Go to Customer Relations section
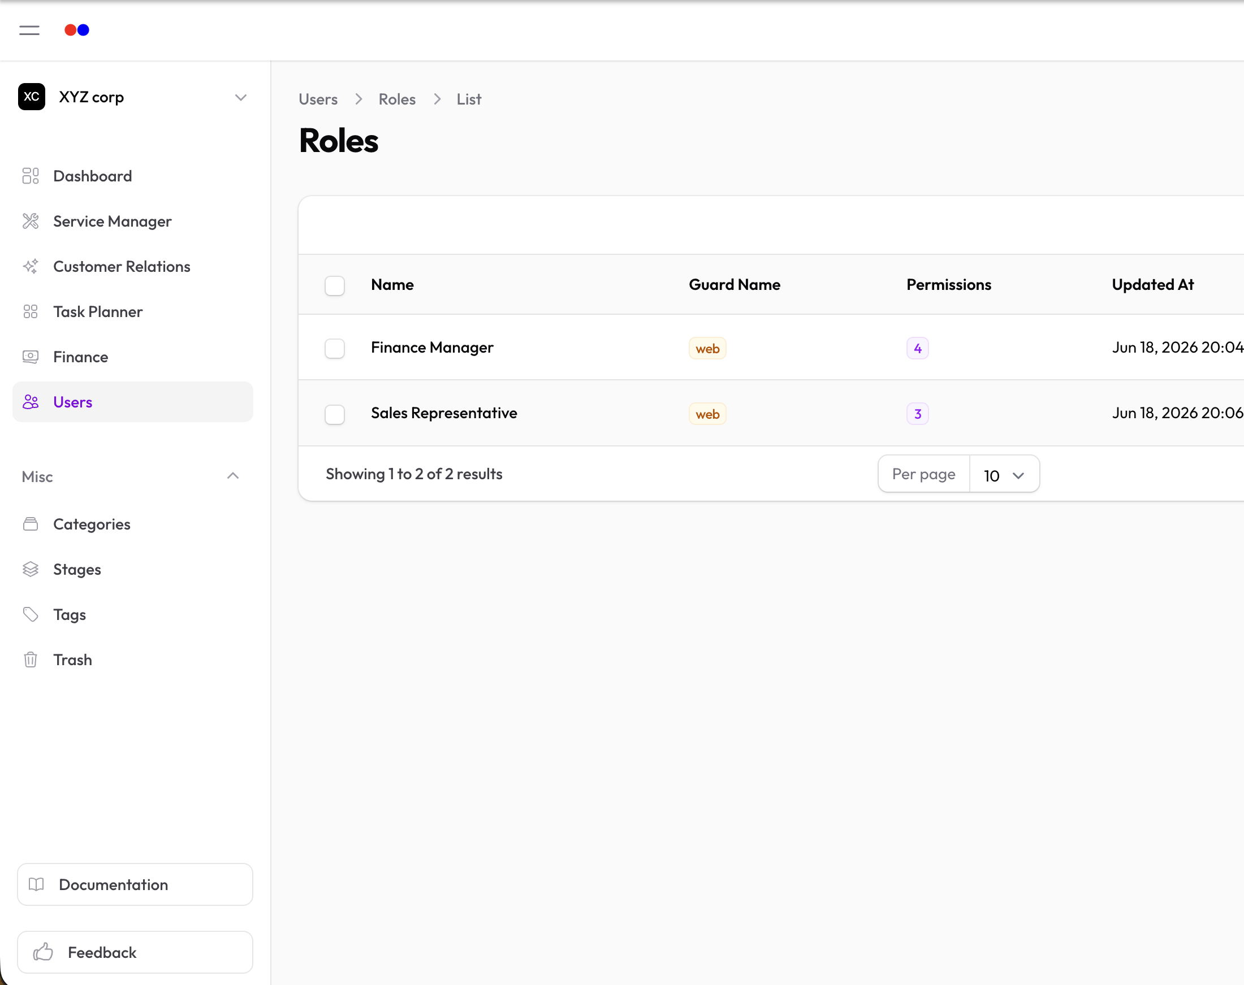Image resolution: width=1244 pixels, height=985 pixels. (133, 266)
